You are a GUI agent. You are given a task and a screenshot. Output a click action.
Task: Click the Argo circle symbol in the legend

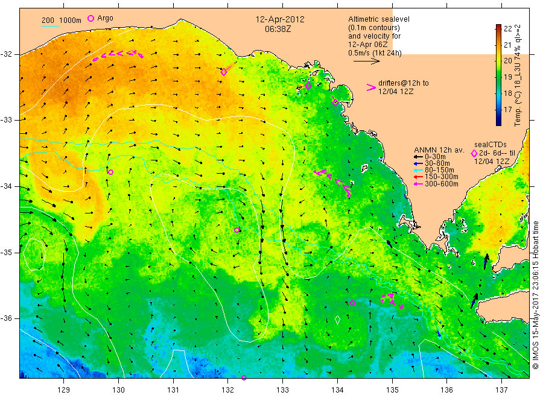click(91, 18)
